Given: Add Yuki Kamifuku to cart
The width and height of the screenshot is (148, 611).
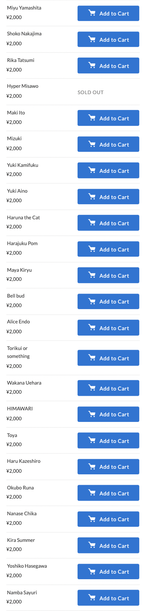Looking at the screenshot, I should 108,171.
